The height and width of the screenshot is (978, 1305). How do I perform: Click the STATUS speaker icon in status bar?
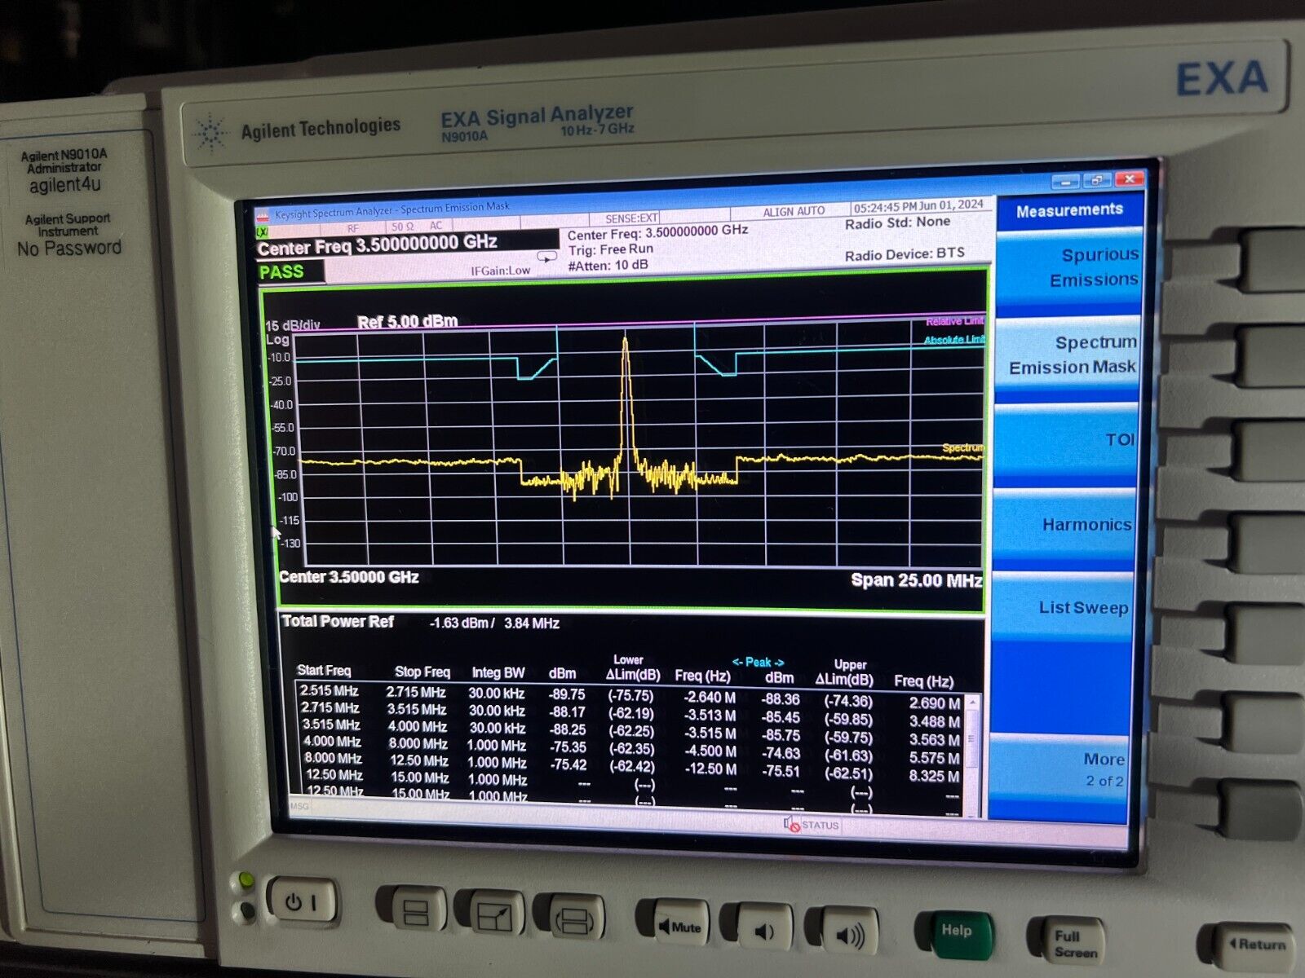[790, 825]
